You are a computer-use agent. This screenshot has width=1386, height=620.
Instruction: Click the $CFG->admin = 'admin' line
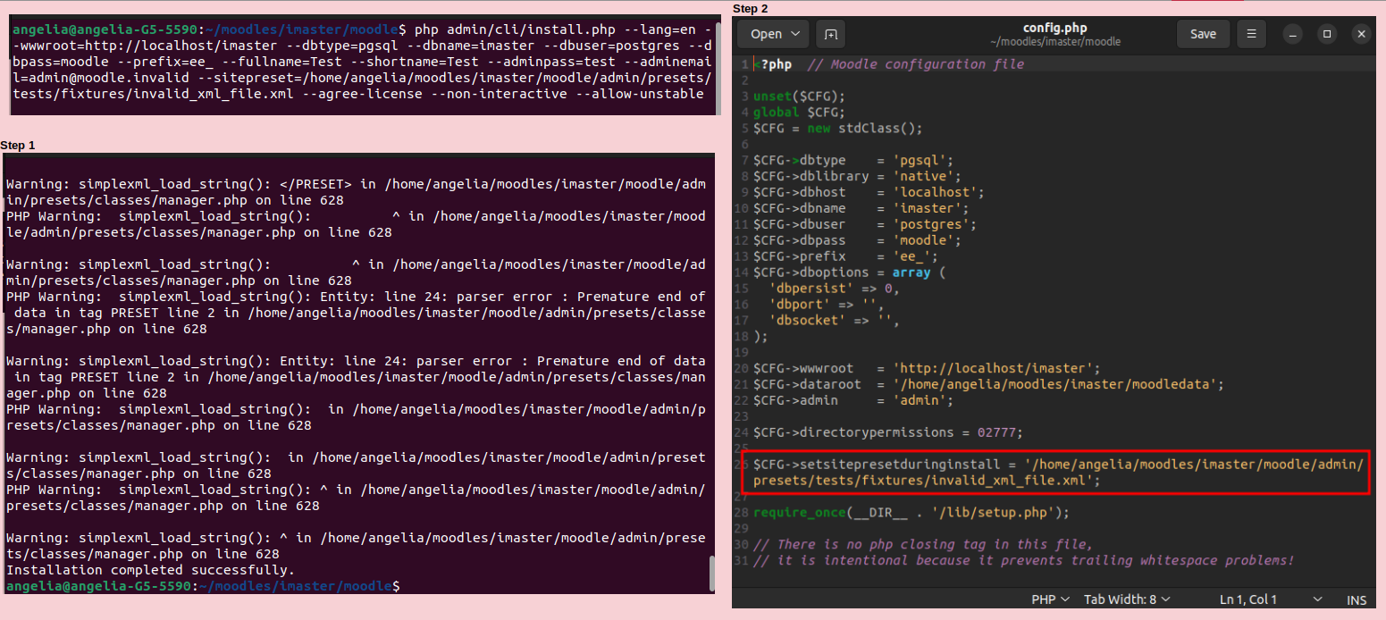point(853,400)
